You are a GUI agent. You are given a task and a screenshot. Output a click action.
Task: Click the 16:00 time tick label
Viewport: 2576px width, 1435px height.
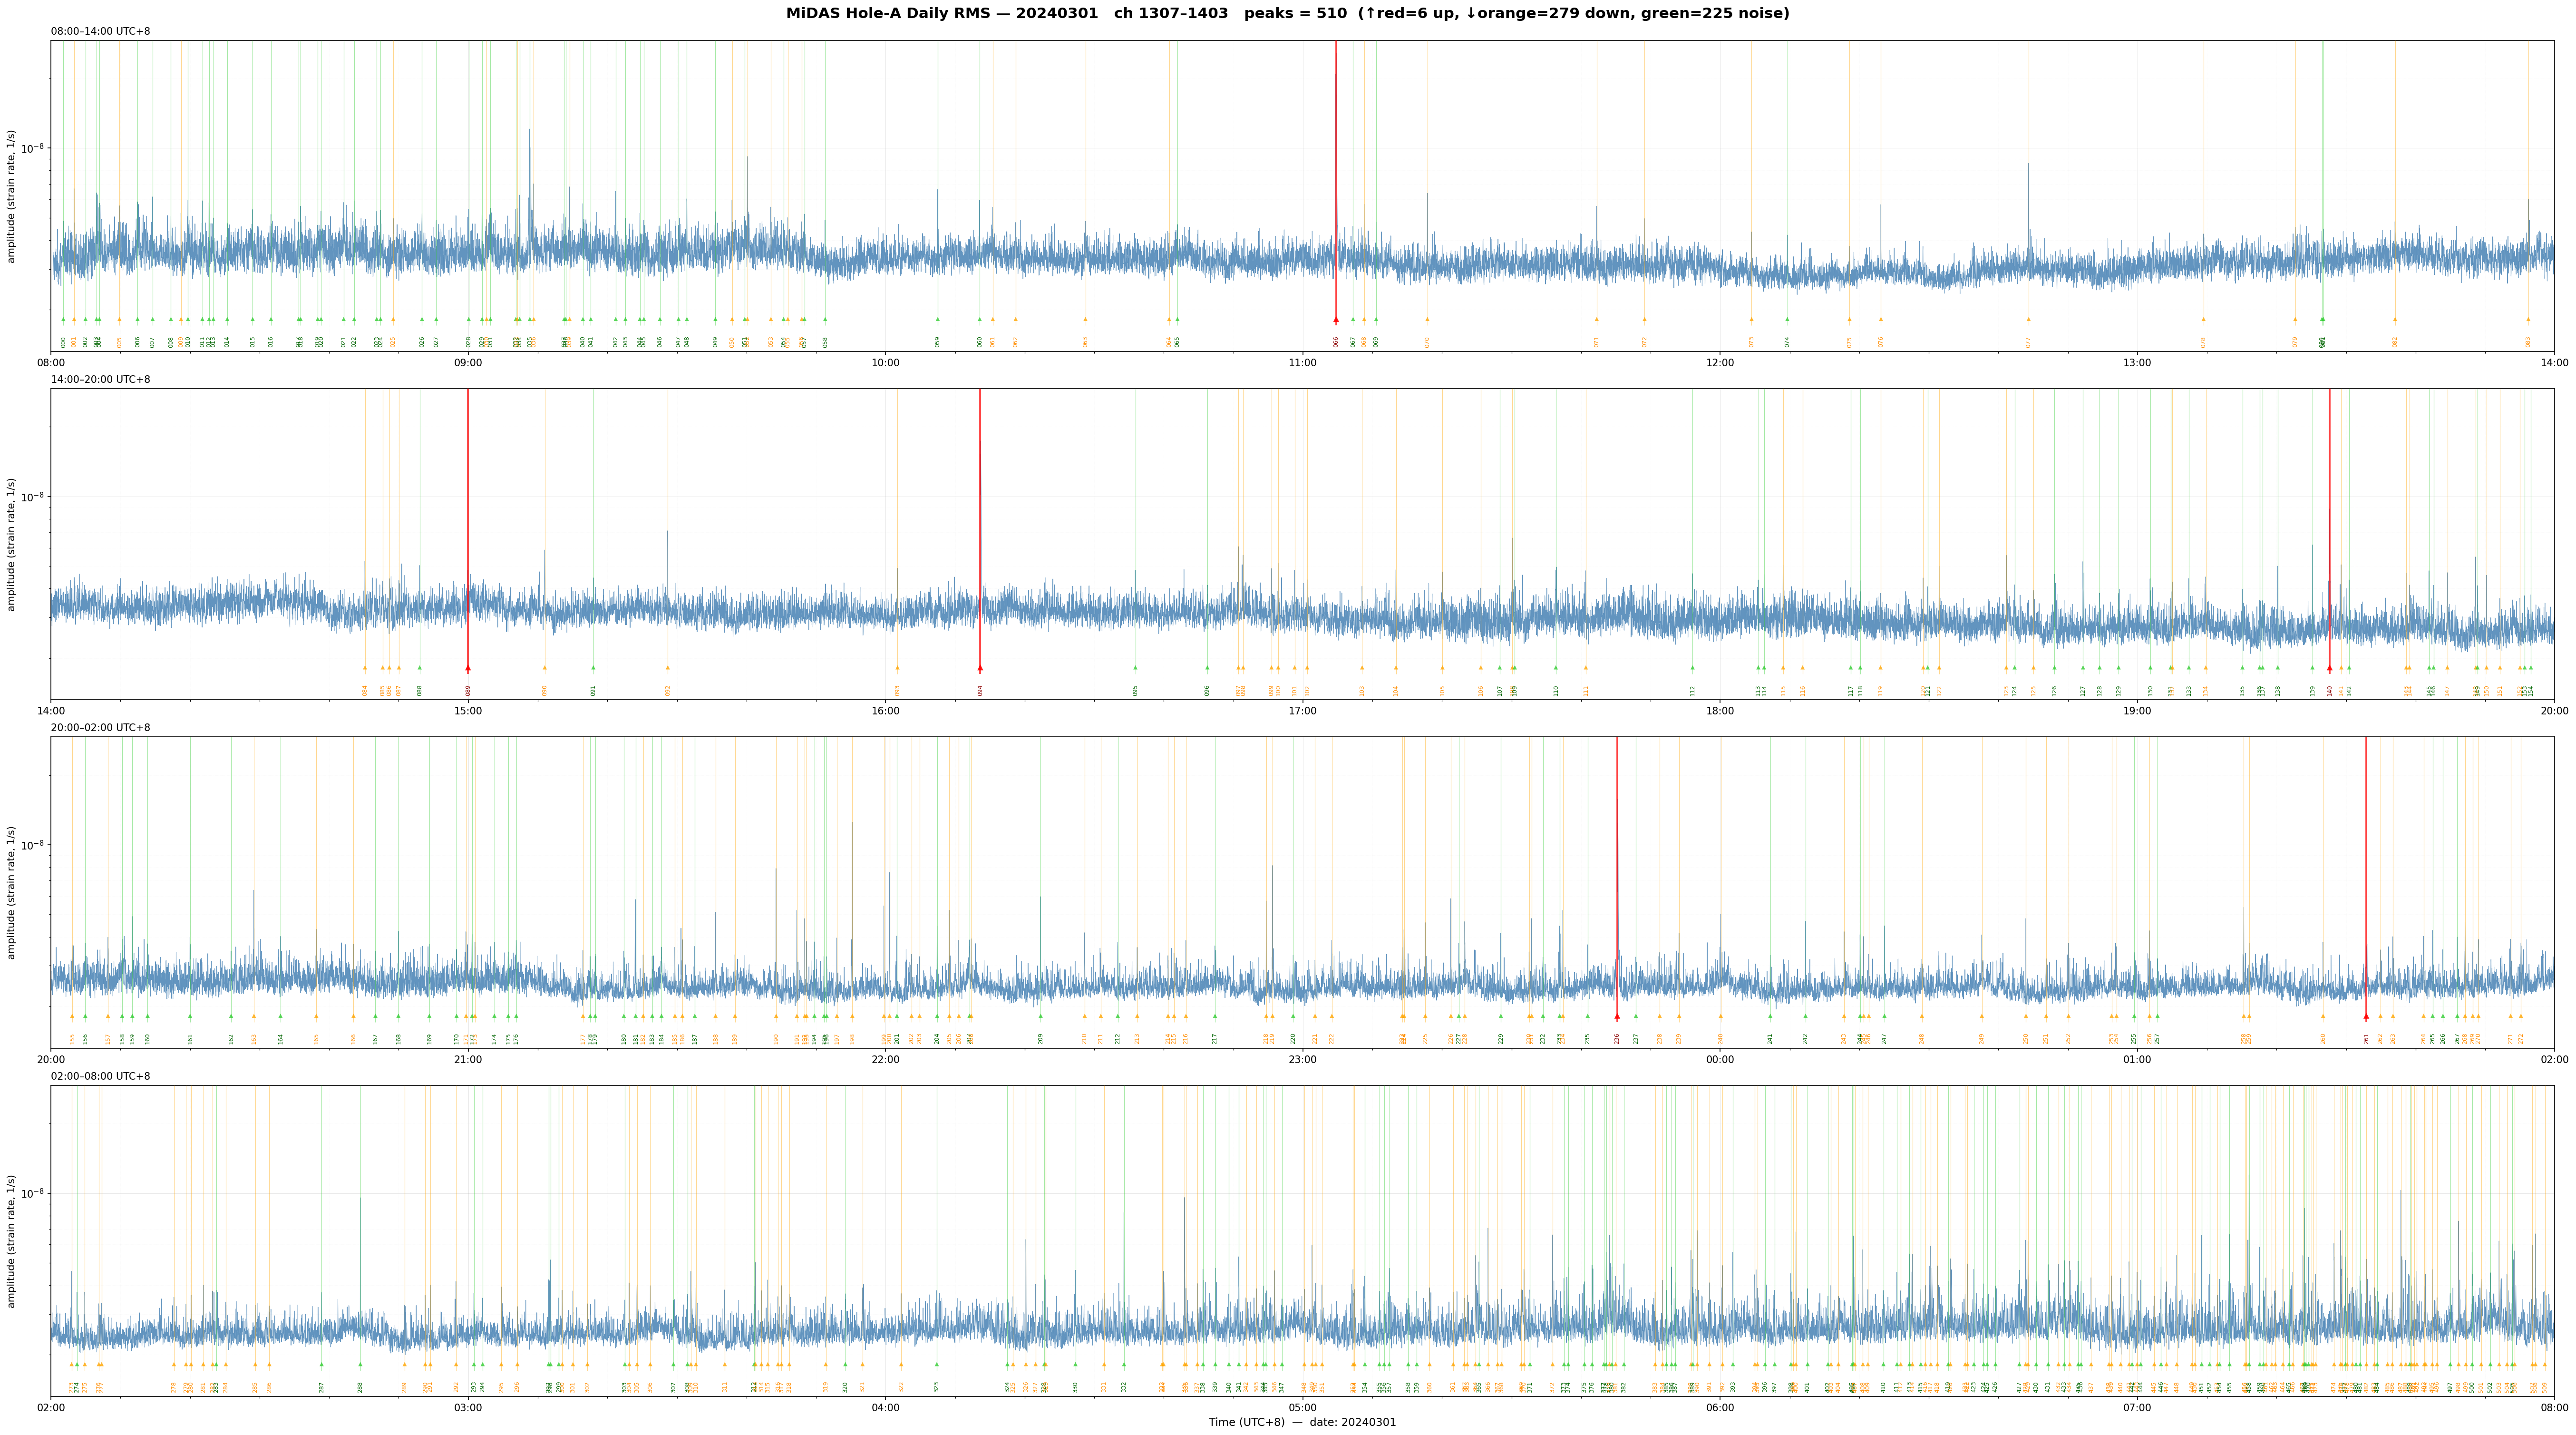(885, 711)
